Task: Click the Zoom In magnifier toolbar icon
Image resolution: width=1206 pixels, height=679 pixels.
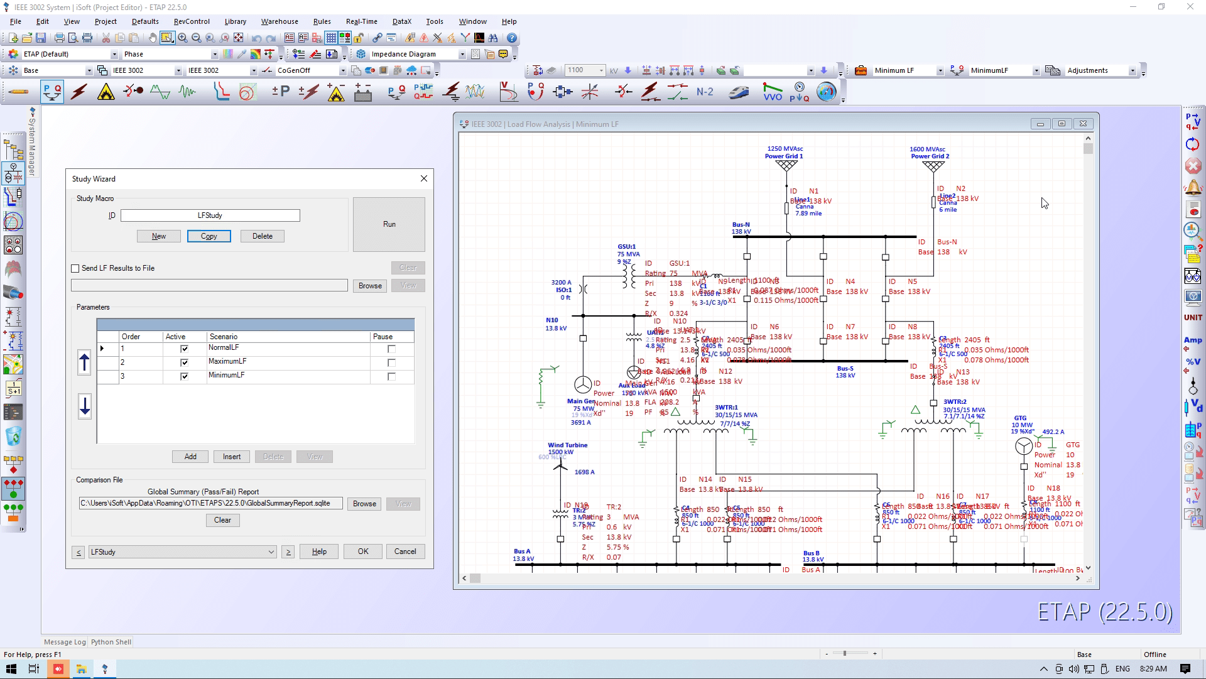Action: click(183, 38)
